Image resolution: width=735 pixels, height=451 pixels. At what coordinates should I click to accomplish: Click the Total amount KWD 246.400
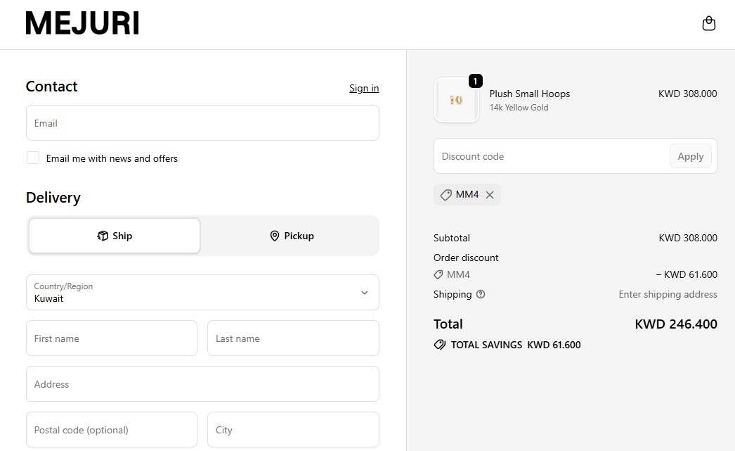676,324
